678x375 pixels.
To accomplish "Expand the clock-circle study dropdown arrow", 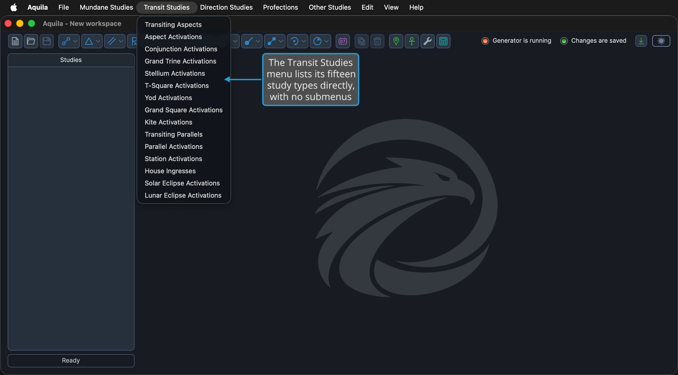I will coord(327,41).
